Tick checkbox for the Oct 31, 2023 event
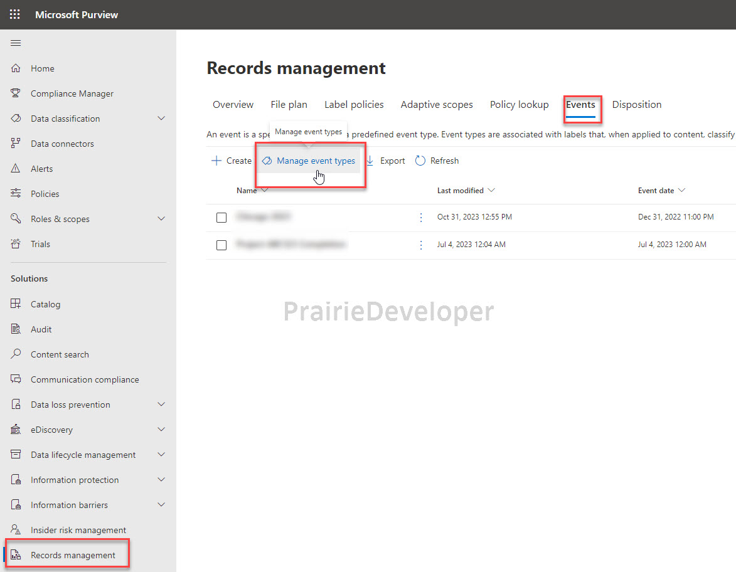Screen dimensions: 736x572 click(x=221, y=218)
